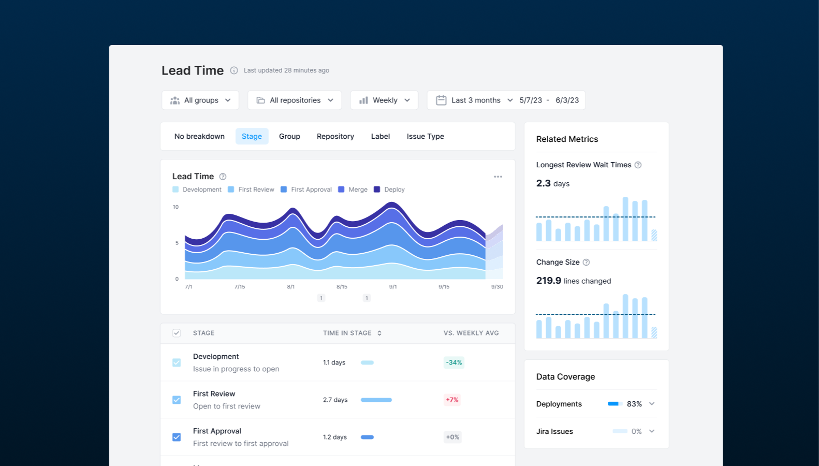Select the No breakdown option
The image size is (819, 466).
coord(199,136)
